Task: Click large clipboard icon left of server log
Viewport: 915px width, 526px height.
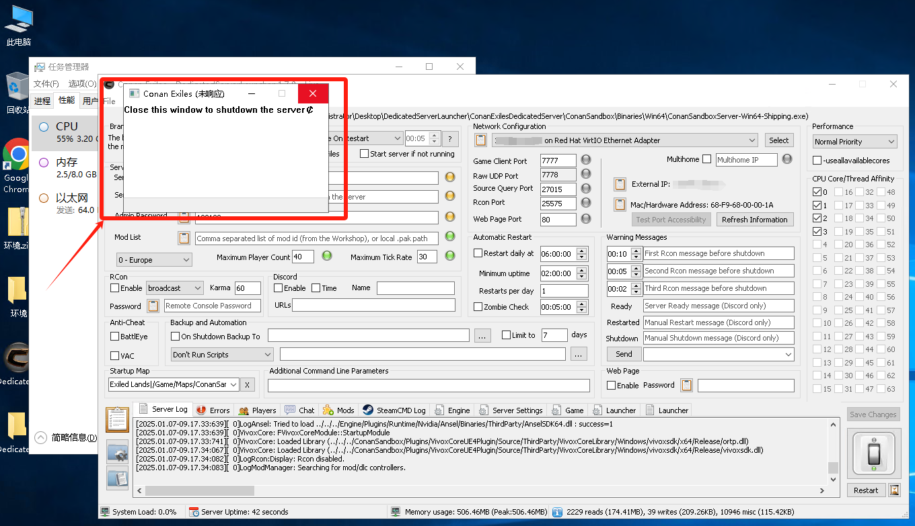Action: (118, 419)
